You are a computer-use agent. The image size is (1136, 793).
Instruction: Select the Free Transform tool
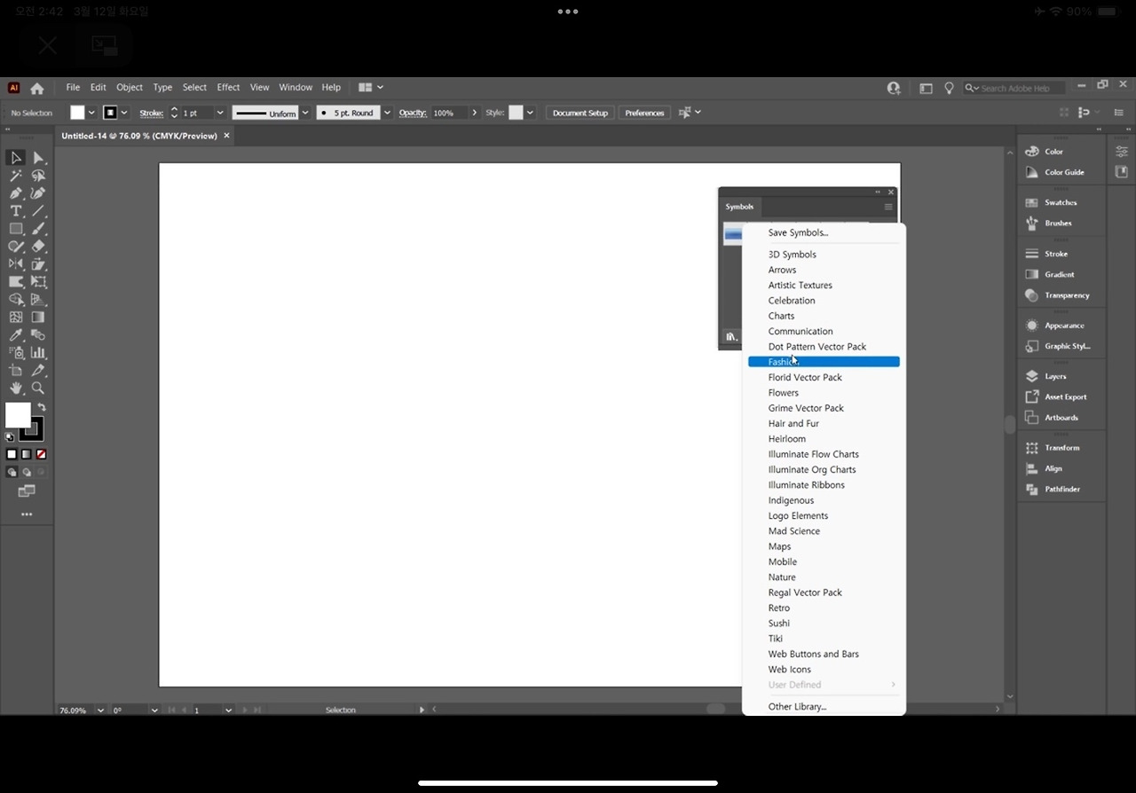coord(38,282)
